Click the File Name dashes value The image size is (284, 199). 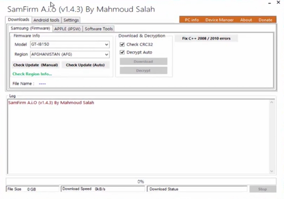[x=42, y=84]
